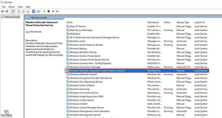Toggle Show/Hide Action Pane toolbar icon
The height and width of the screenshot is (118, 222).
pyautogui.click(x=38, y=11)
